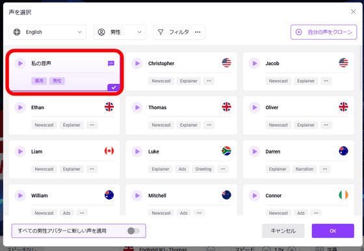Play preview of Darren voice

coord(254,152)
